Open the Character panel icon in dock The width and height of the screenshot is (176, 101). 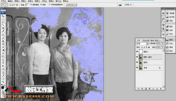163,35
